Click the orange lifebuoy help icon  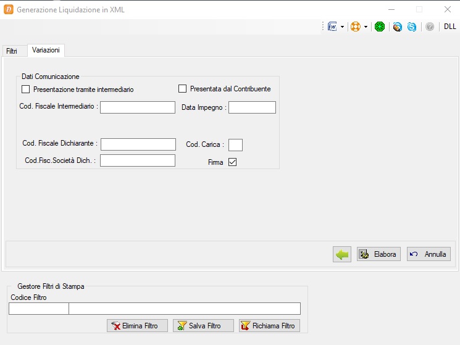click(356, 27)
